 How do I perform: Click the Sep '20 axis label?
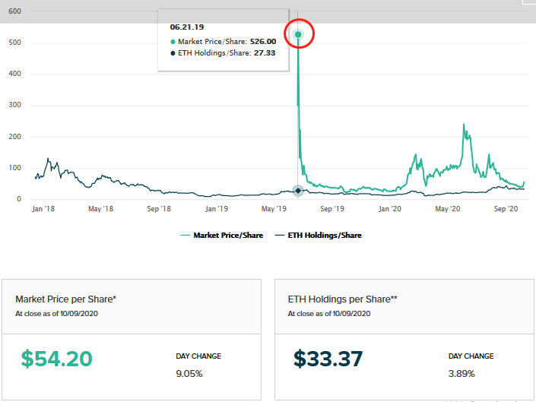tap(506, 208)
